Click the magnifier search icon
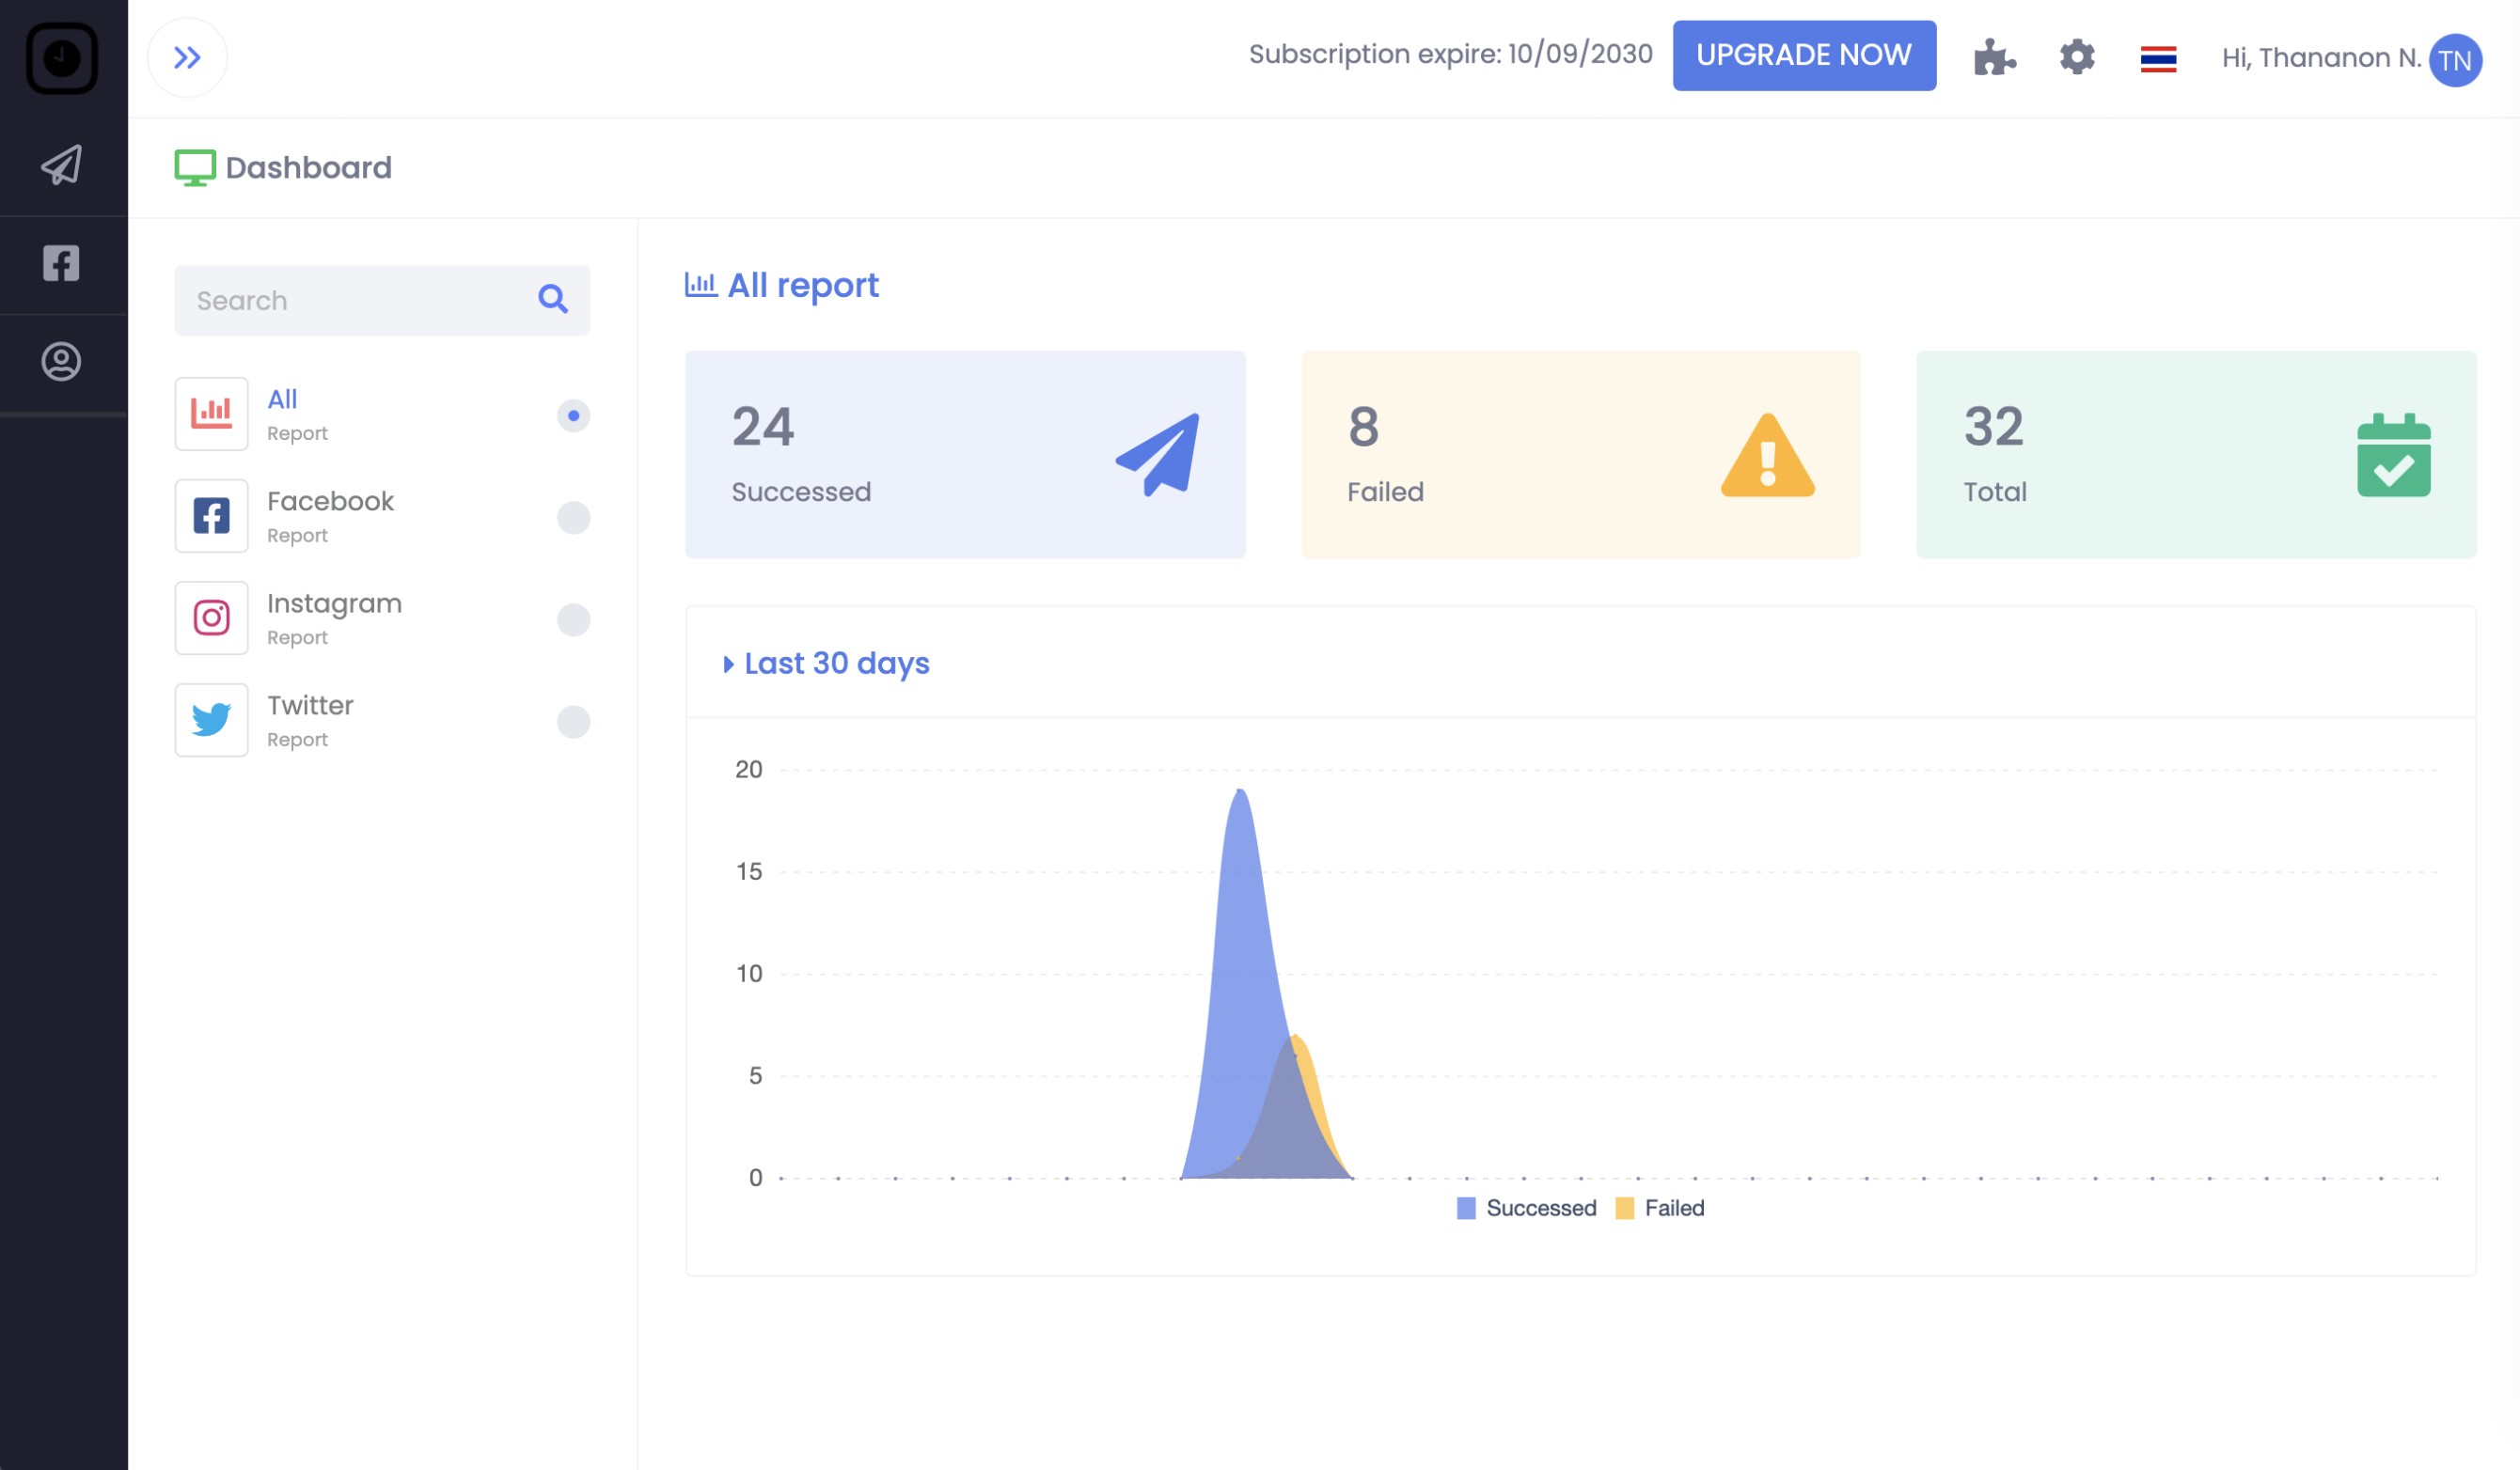This screenshot has height=1470, width=2520. pos(553,299)
